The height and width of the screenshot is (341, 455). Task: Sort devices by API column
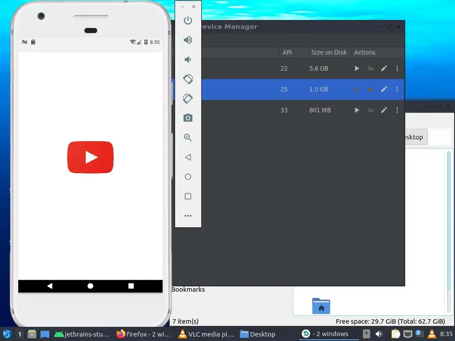293,52
